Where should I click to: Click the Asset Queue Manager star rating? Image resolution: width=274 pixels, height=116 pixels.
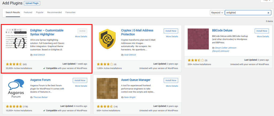105,106
